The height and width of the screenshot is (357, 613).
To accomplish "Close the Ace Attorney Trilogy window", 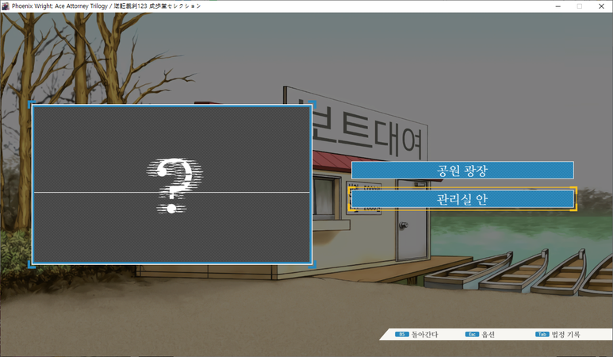I will click(x=601, y=6).
